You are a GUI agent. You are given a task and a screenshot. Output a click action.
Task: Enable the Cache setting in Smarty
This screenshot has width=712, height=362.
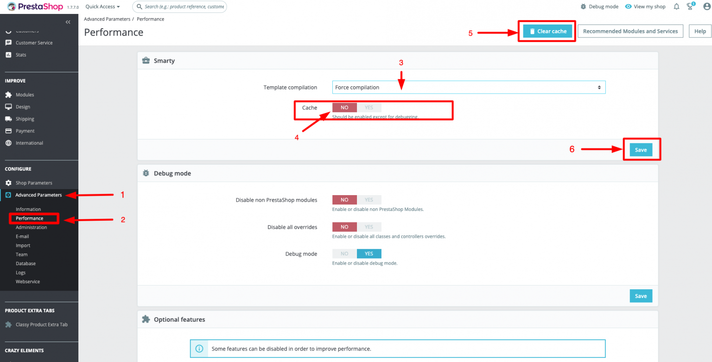coord(369,107)
